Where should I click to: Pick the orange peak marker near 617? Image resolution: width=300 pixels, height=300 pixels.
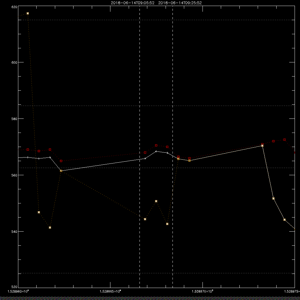[x=28, y=13]
